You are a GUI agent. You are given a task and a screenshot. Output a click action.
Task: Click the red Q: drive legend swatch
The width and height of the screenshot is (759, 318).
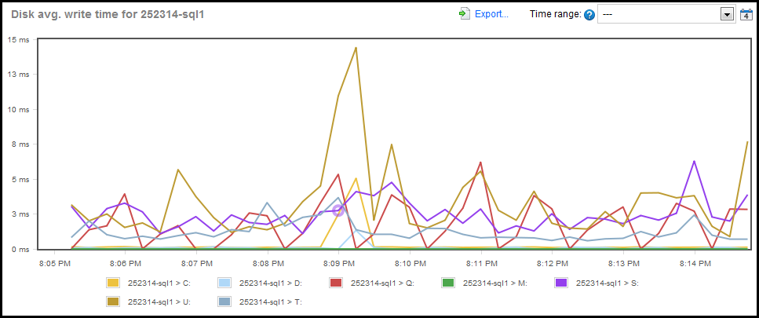pyautogui.click(x=337, y=283)
